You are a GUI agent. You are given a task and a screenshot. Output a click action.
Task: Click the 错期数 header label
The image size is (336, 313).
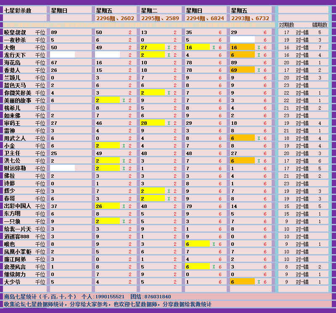click(319, 25)
